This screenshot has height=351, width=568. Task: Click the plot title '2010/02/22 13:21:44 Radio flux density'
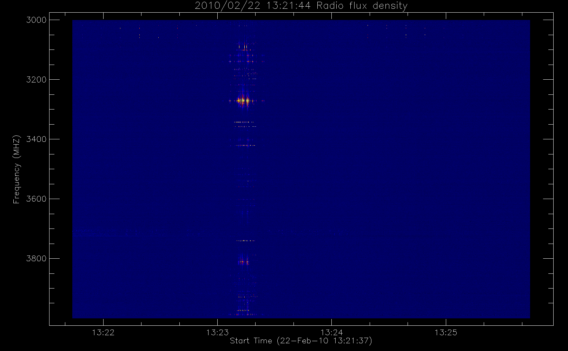[301, 6]
